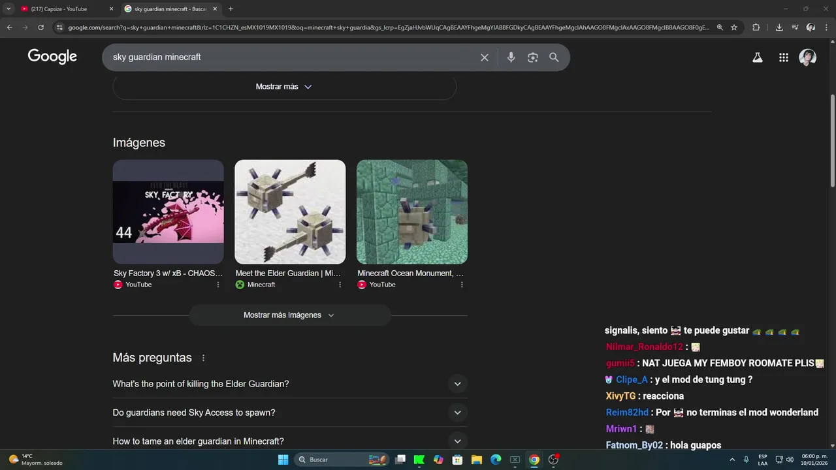Open the Minecraft Ocean Monument title link
Image resolution: width=836 pixels, height=470 pixels.
tap(411, 274)
